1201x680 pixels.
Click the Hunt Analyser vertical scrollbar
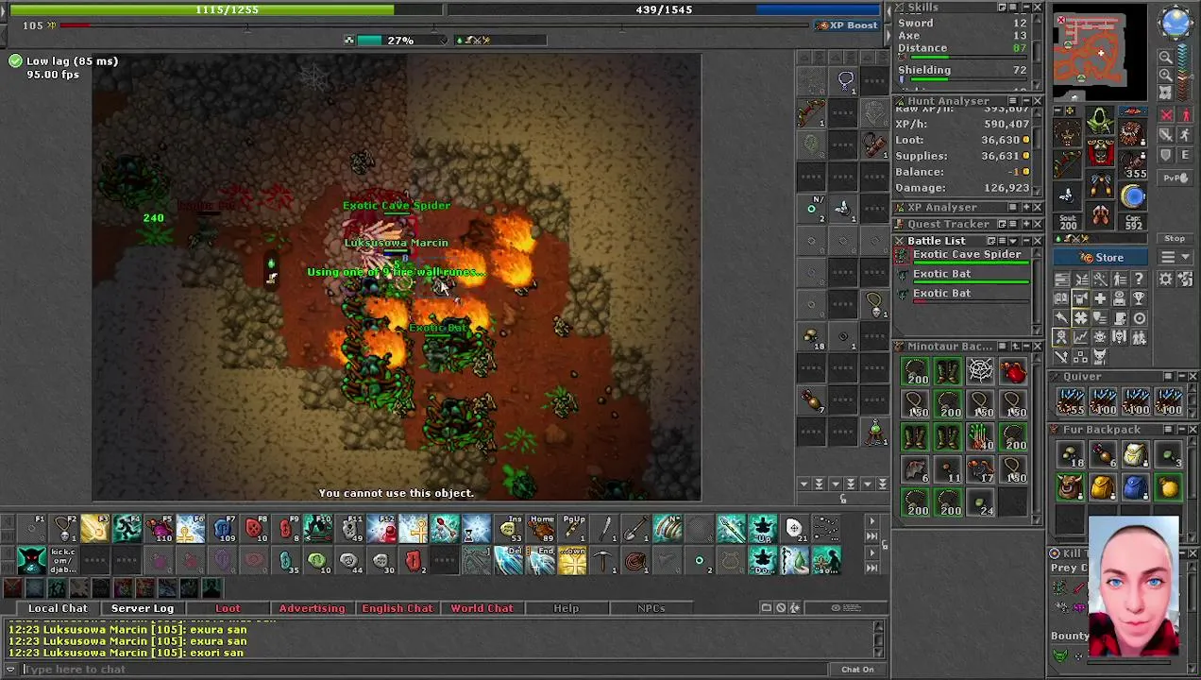click(x=1037, y=151)
